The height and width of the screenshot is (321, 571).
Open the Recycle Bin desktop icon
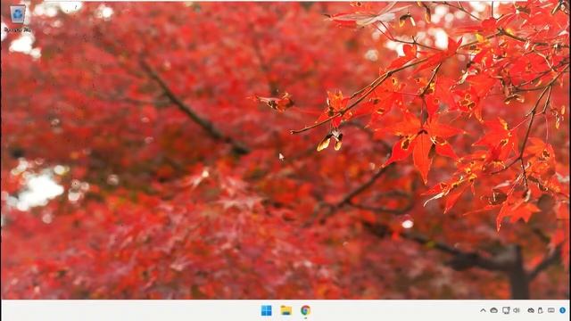click(18, 18)
